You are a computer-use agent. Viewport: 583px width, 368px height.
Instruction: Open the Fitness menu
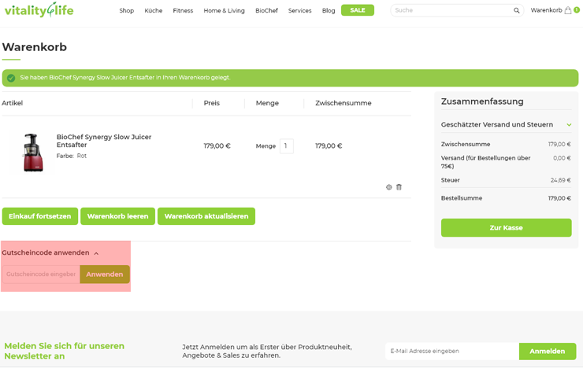click(183, 10)
